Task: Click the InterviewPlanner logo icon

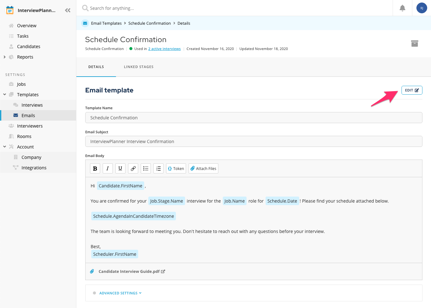Action: tap(10, 10)
